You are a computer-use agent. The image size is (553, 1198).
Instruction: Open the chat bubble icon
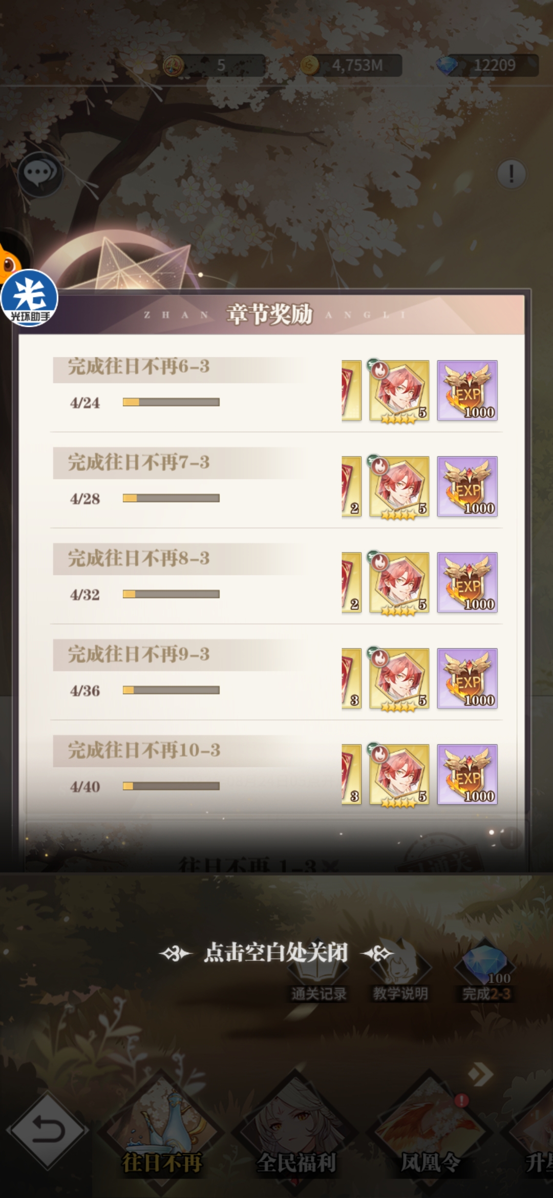(40, 174)
